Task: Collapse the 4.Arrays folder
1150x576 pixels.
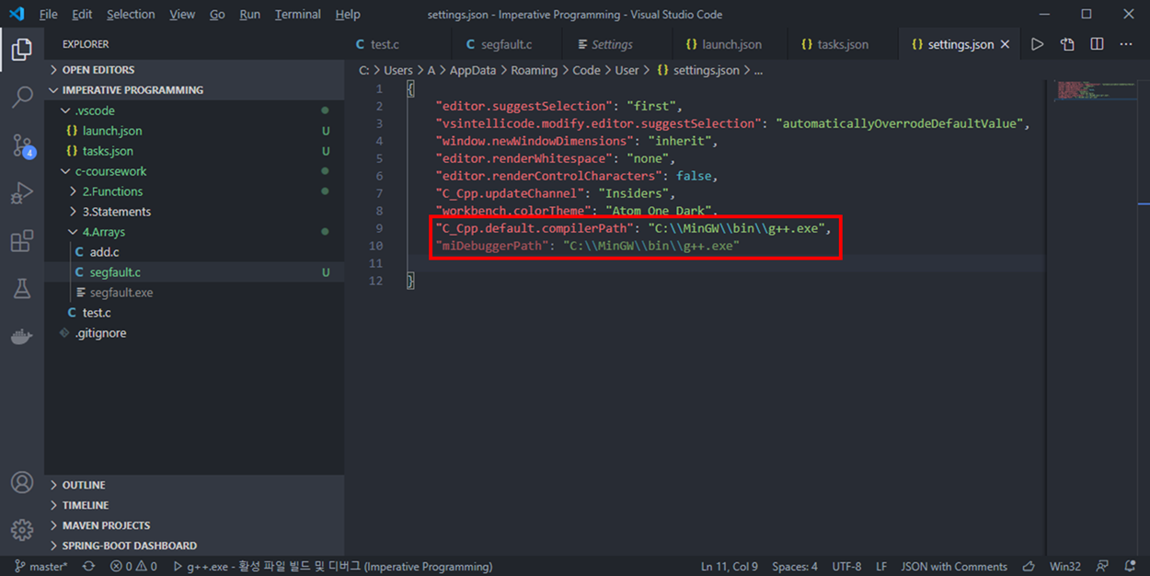Action: coord(194,232)
